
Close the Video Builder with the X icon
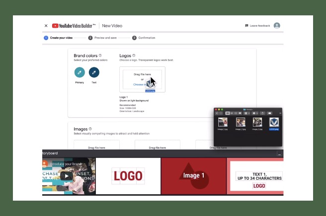pyautogui.click(x=46, y=26)
